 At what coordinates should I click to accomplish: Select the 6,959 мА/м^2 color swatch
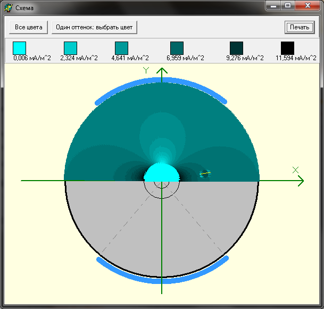click(177, 48)
